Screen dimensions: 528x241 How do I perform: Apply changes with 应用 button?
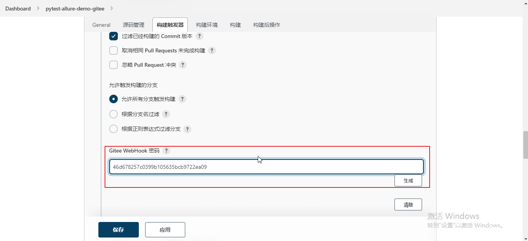(x=165, y=230)
